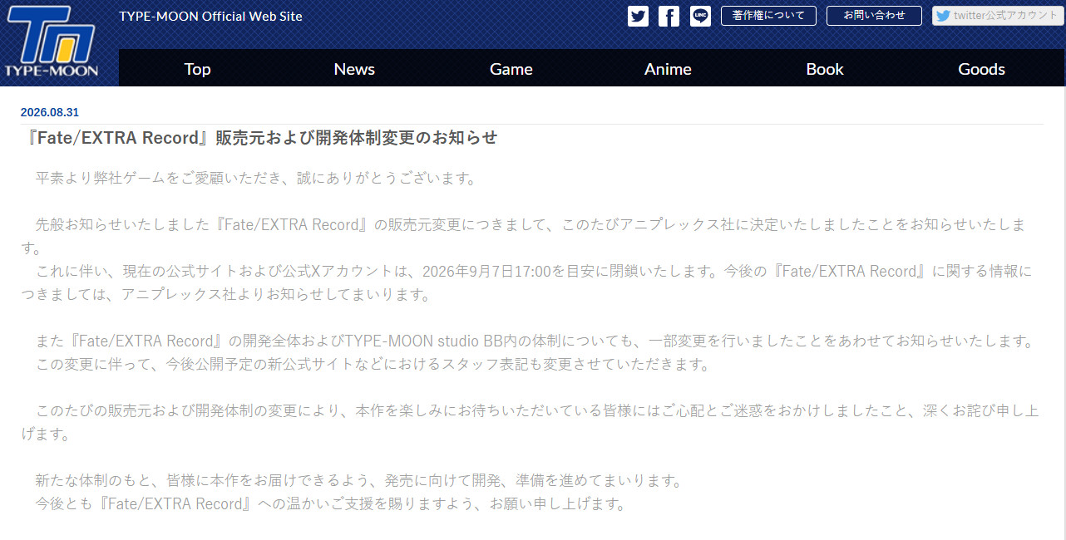Click the line mentioning TYPE-MOON studio BB

coord(534,341)
